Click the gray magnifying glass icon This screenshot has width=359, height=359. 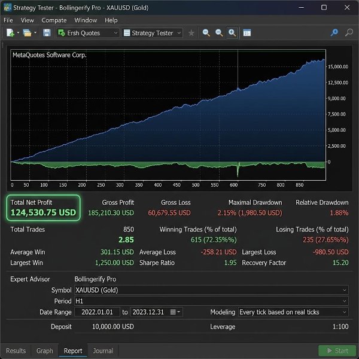pos(349,32)
